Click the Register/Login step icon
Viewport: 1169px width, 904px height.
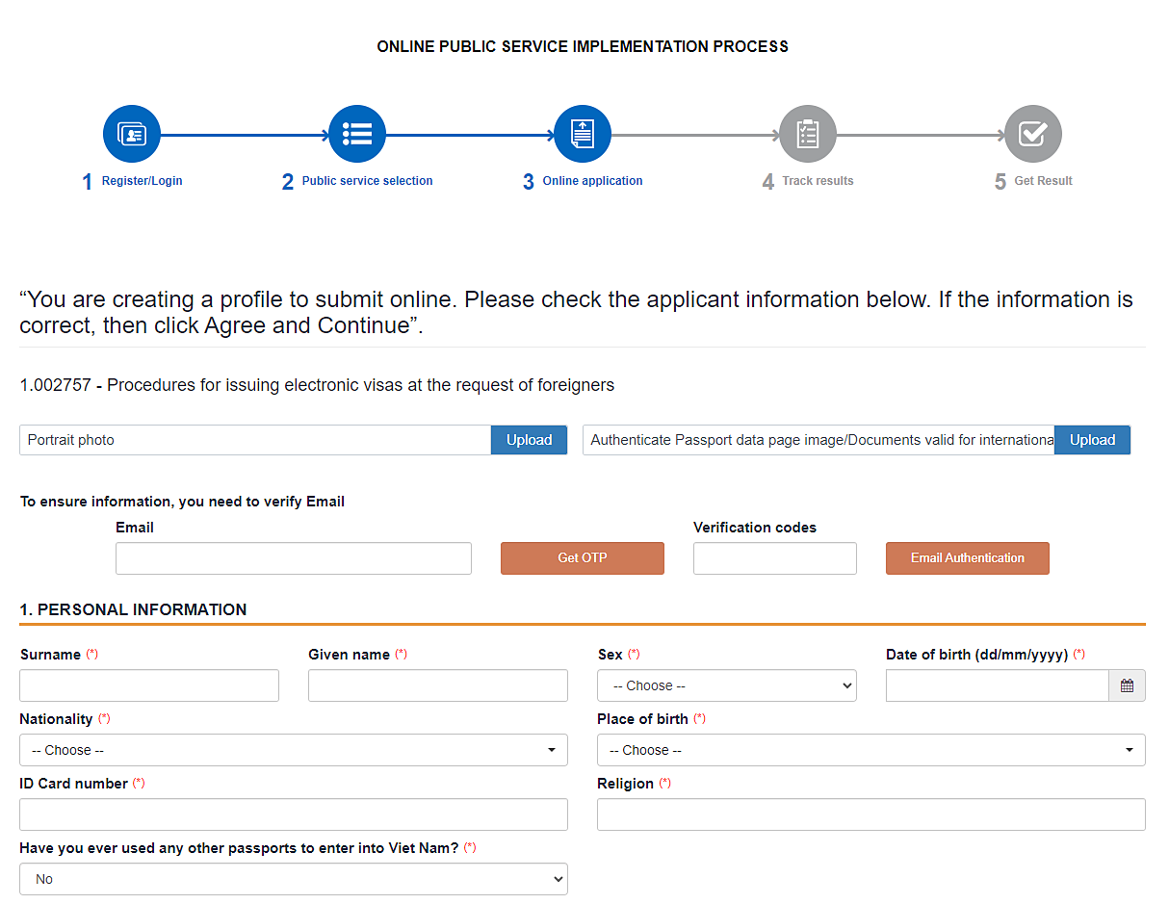click(x=131, y=134)
